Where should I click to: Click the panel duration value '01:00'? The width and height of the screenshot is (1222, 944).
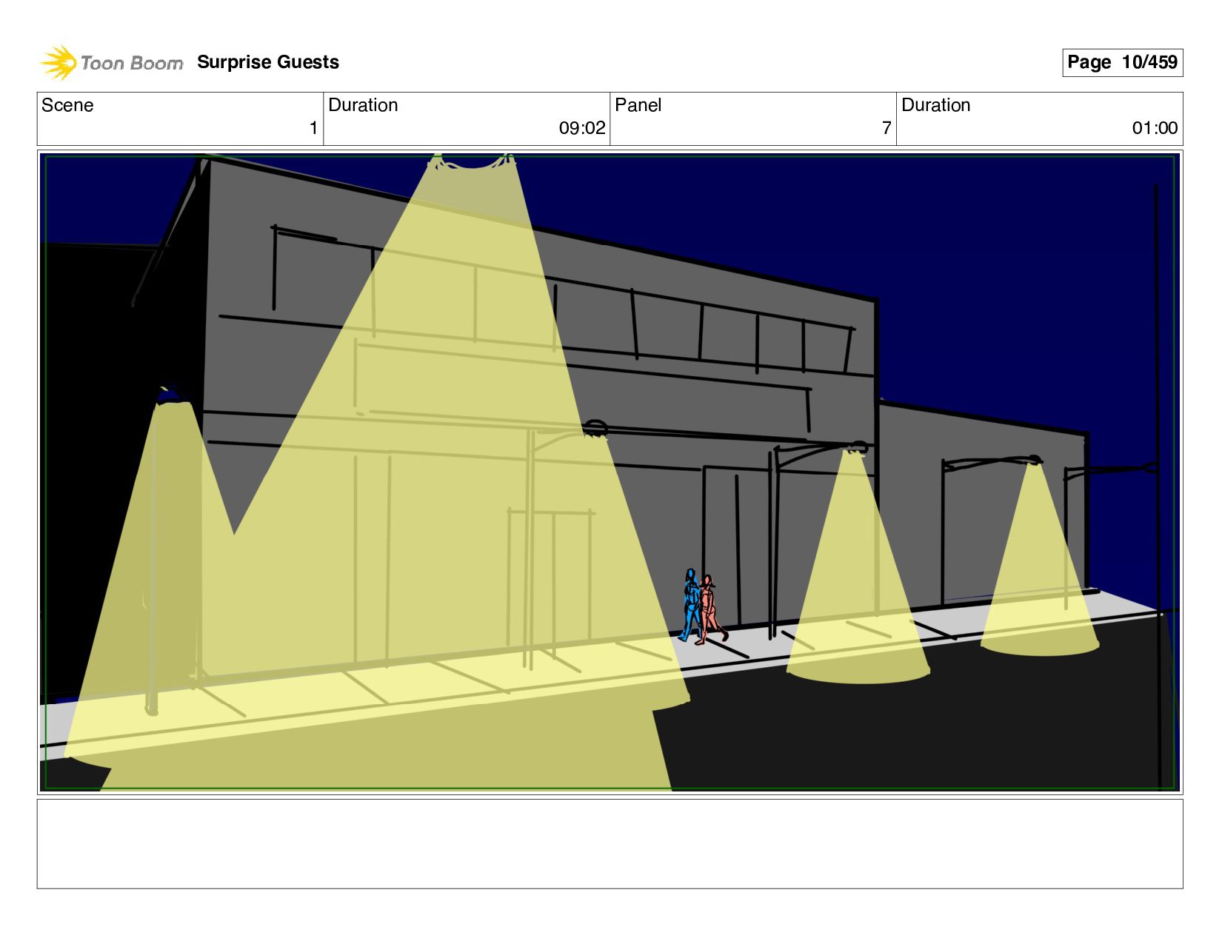tap(1155, 128)
